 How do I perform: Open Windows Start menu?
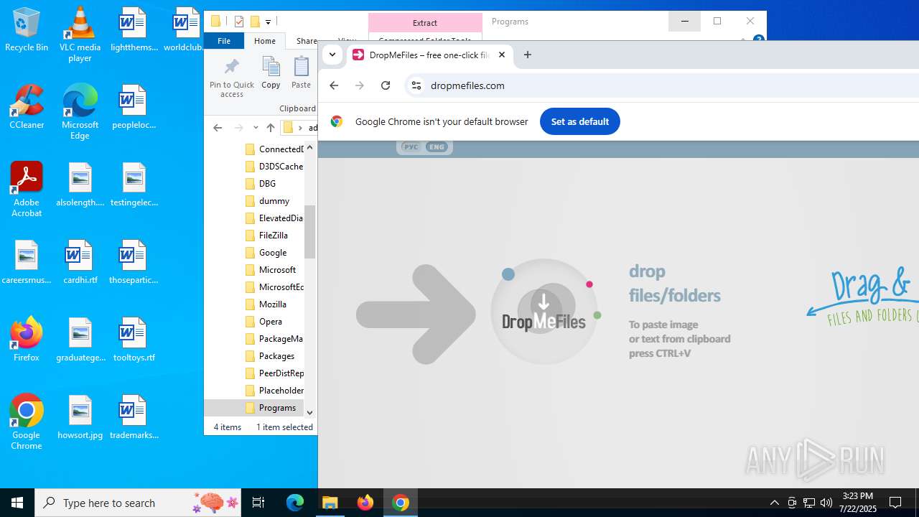point(17,503)
